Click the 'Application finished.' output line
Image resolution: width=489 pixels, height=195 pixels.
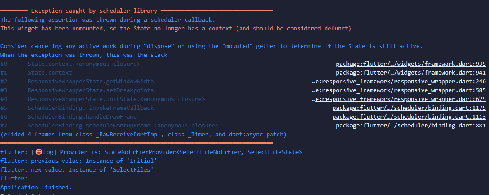pos(36,187)
